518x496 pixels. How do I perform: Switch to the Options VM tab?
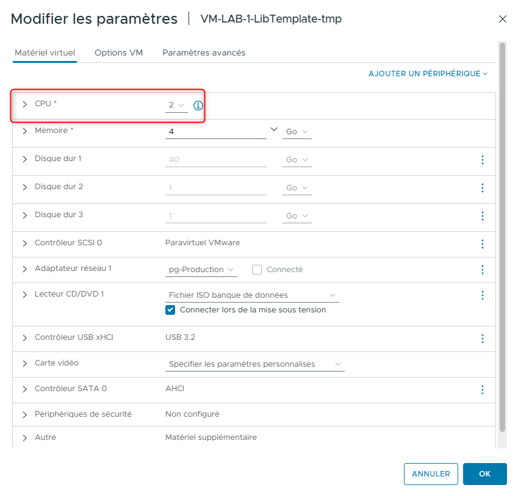[118, 53]
